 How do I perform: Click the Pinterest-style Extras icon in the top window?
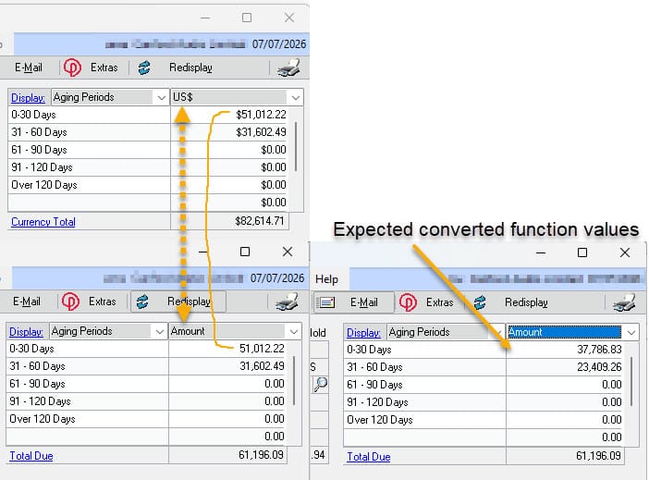[72, 68]
